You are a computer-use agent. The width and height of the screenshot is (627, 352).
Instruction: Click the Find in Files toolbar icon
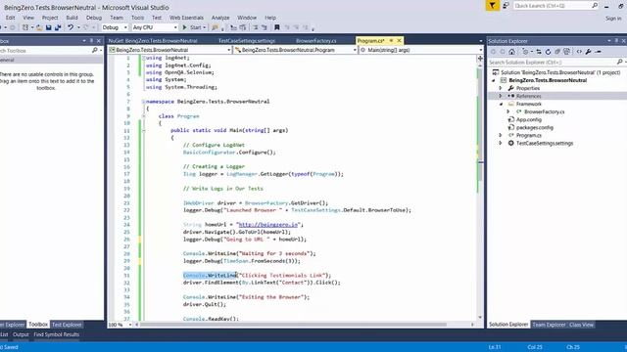(x=216, y=27)
